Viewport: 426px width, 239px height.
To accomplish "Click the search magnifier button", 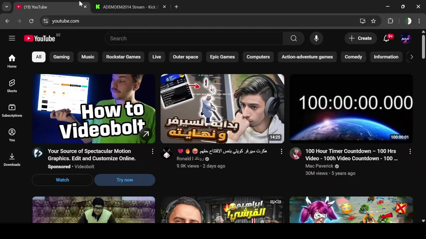I will click(294, 39).
